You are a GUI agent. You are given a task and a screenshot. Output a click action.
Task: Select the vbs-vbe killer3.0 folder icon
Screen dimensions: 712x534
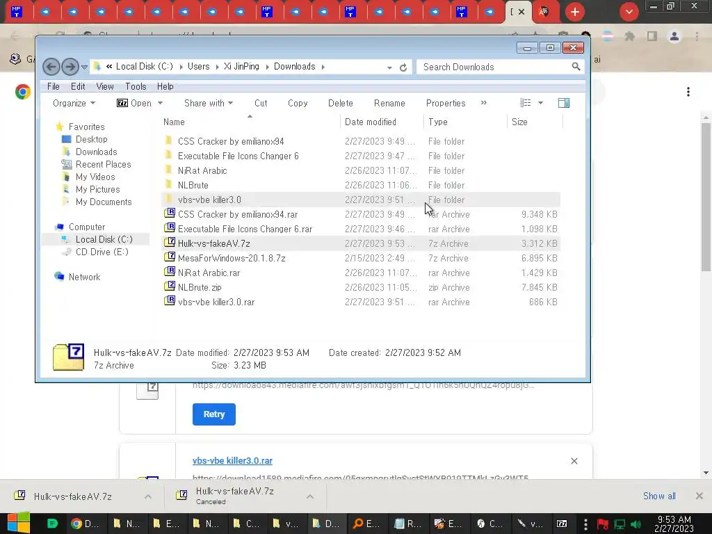tap(169, 200)
